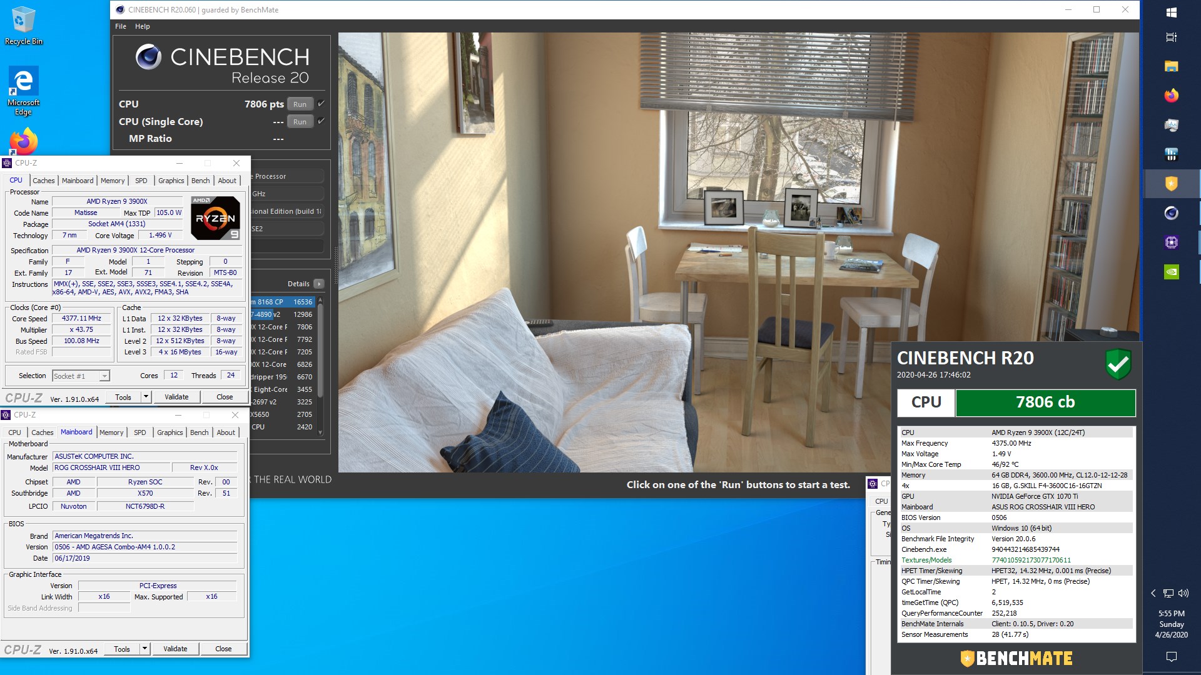
Task: Expand the hidden tray icons chevron
Action: point(1153,593)
